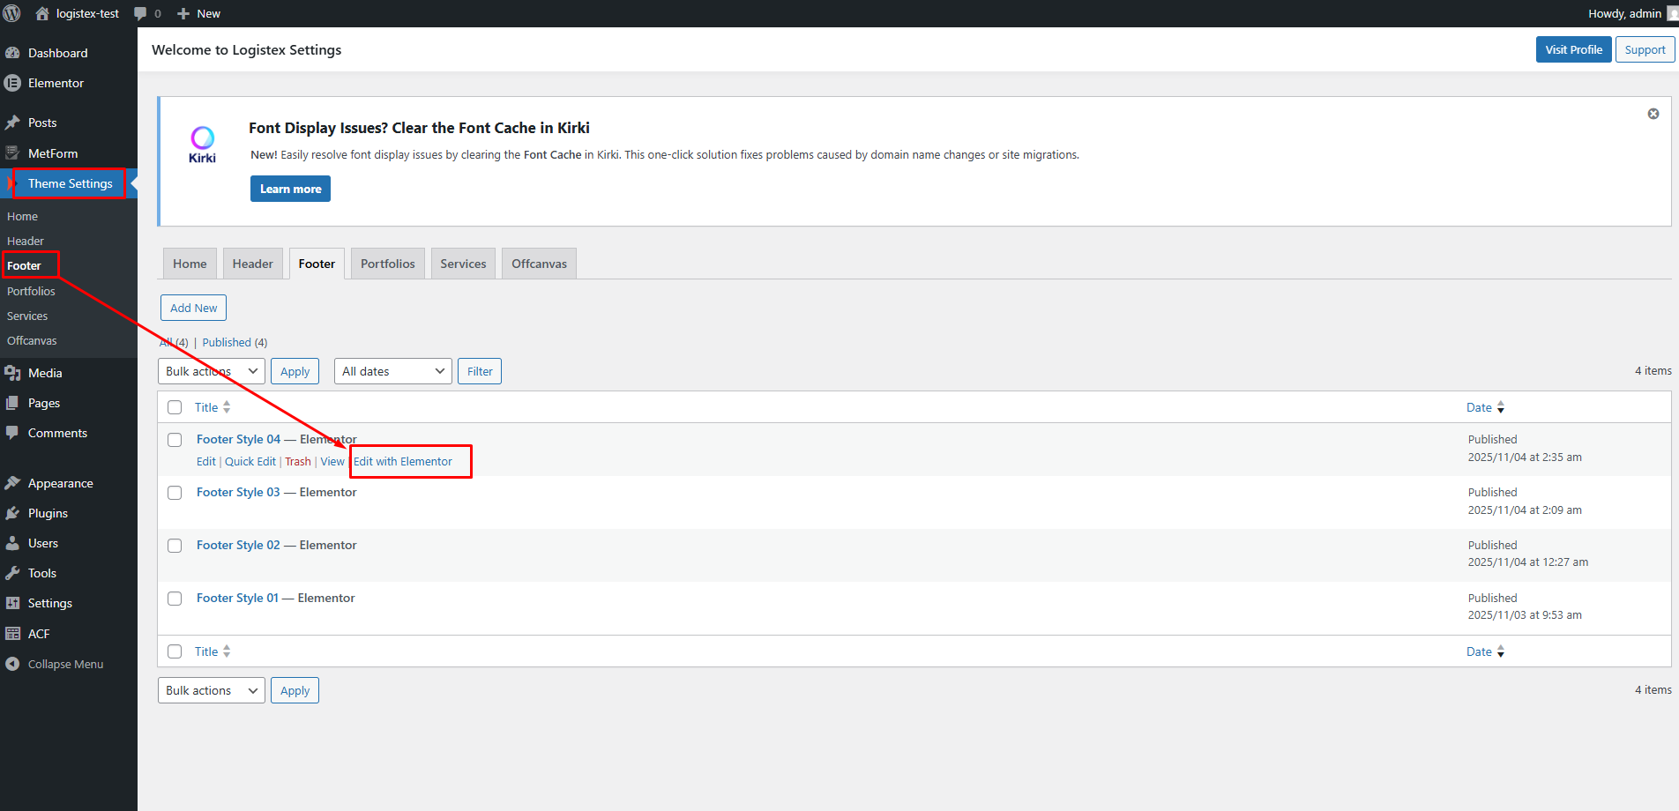Switch to the Offcanvas tab
This screenshot has height=811, width=1679.
[x=540, y=264]
